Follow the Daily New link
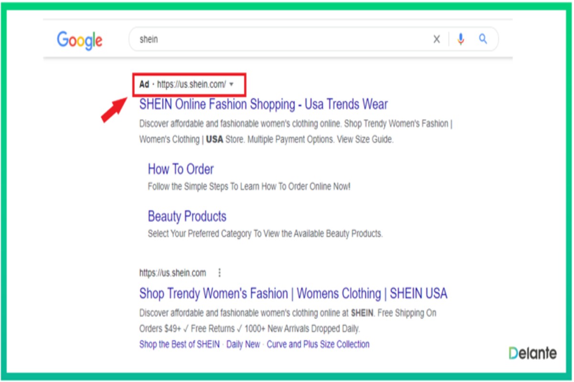 pos(243,344)
